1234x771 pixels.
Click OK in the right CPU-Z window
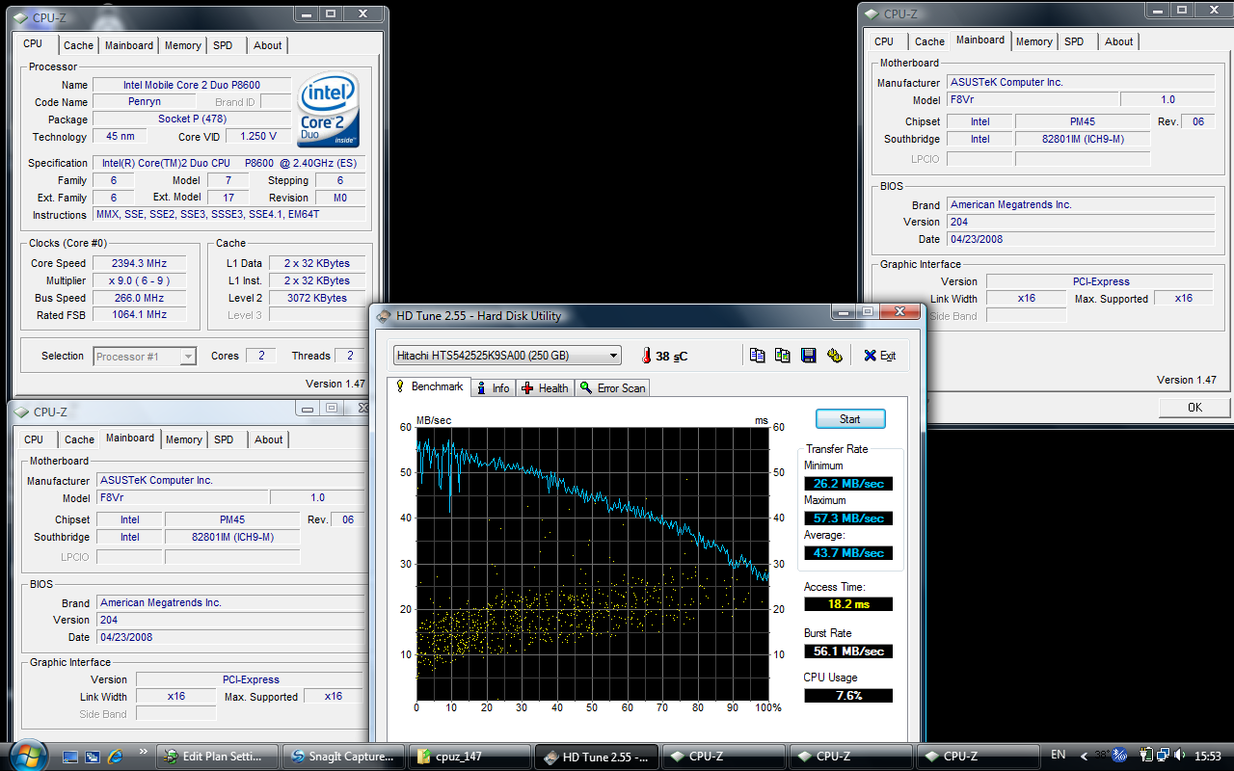click(1194, 408)
